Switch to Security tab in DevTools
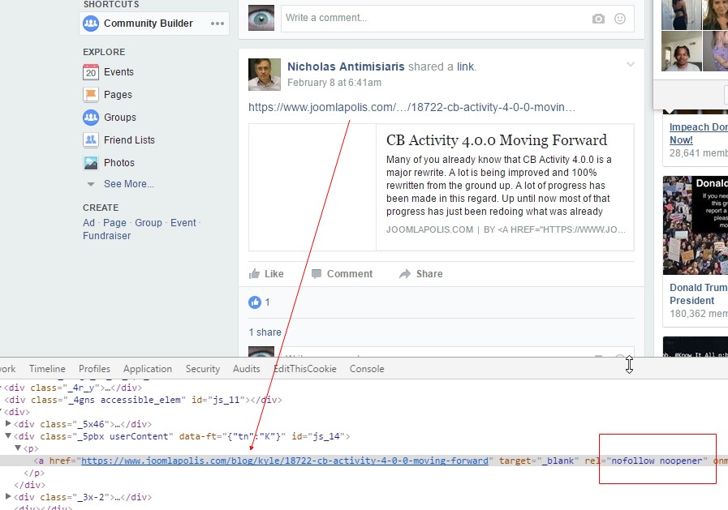 203,369
